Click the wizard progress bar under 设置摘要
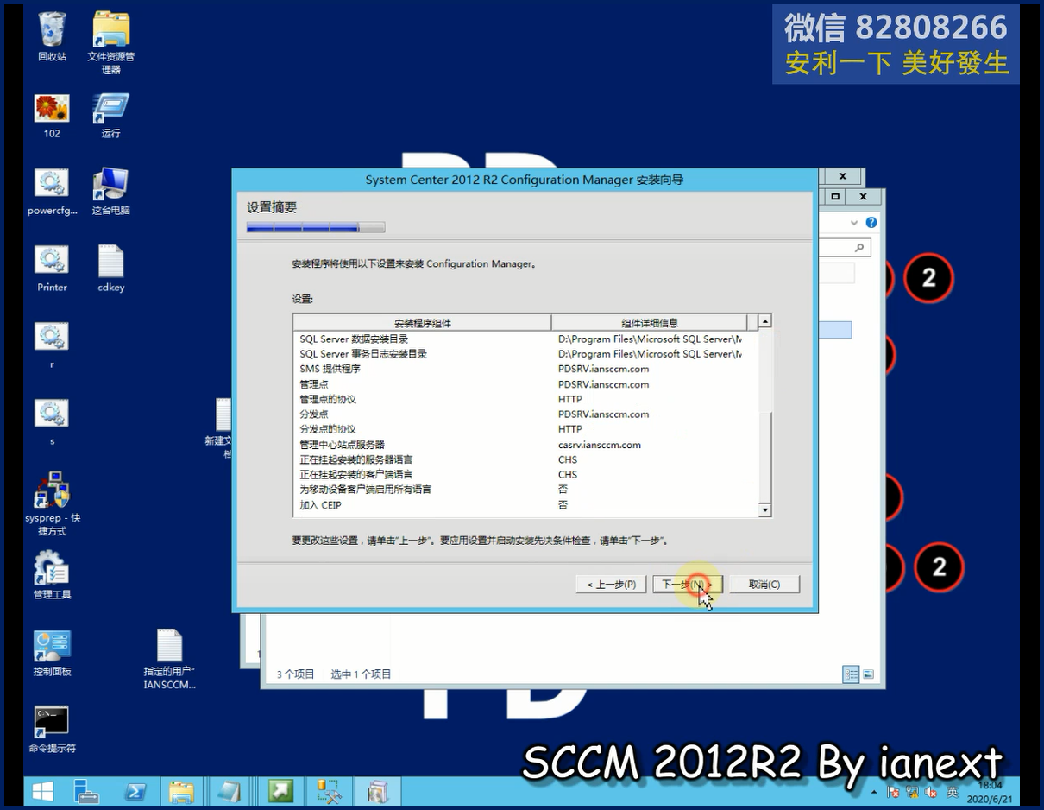 [316, 228]
